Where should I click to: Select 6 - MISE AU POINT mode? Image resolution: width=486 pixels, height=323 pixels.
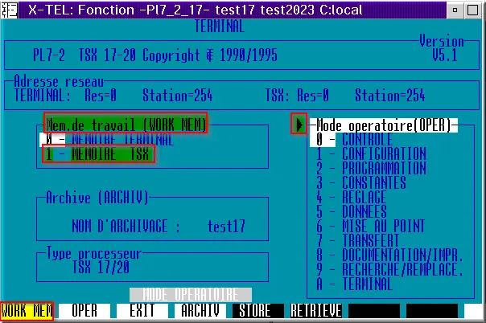coord(370,226)
